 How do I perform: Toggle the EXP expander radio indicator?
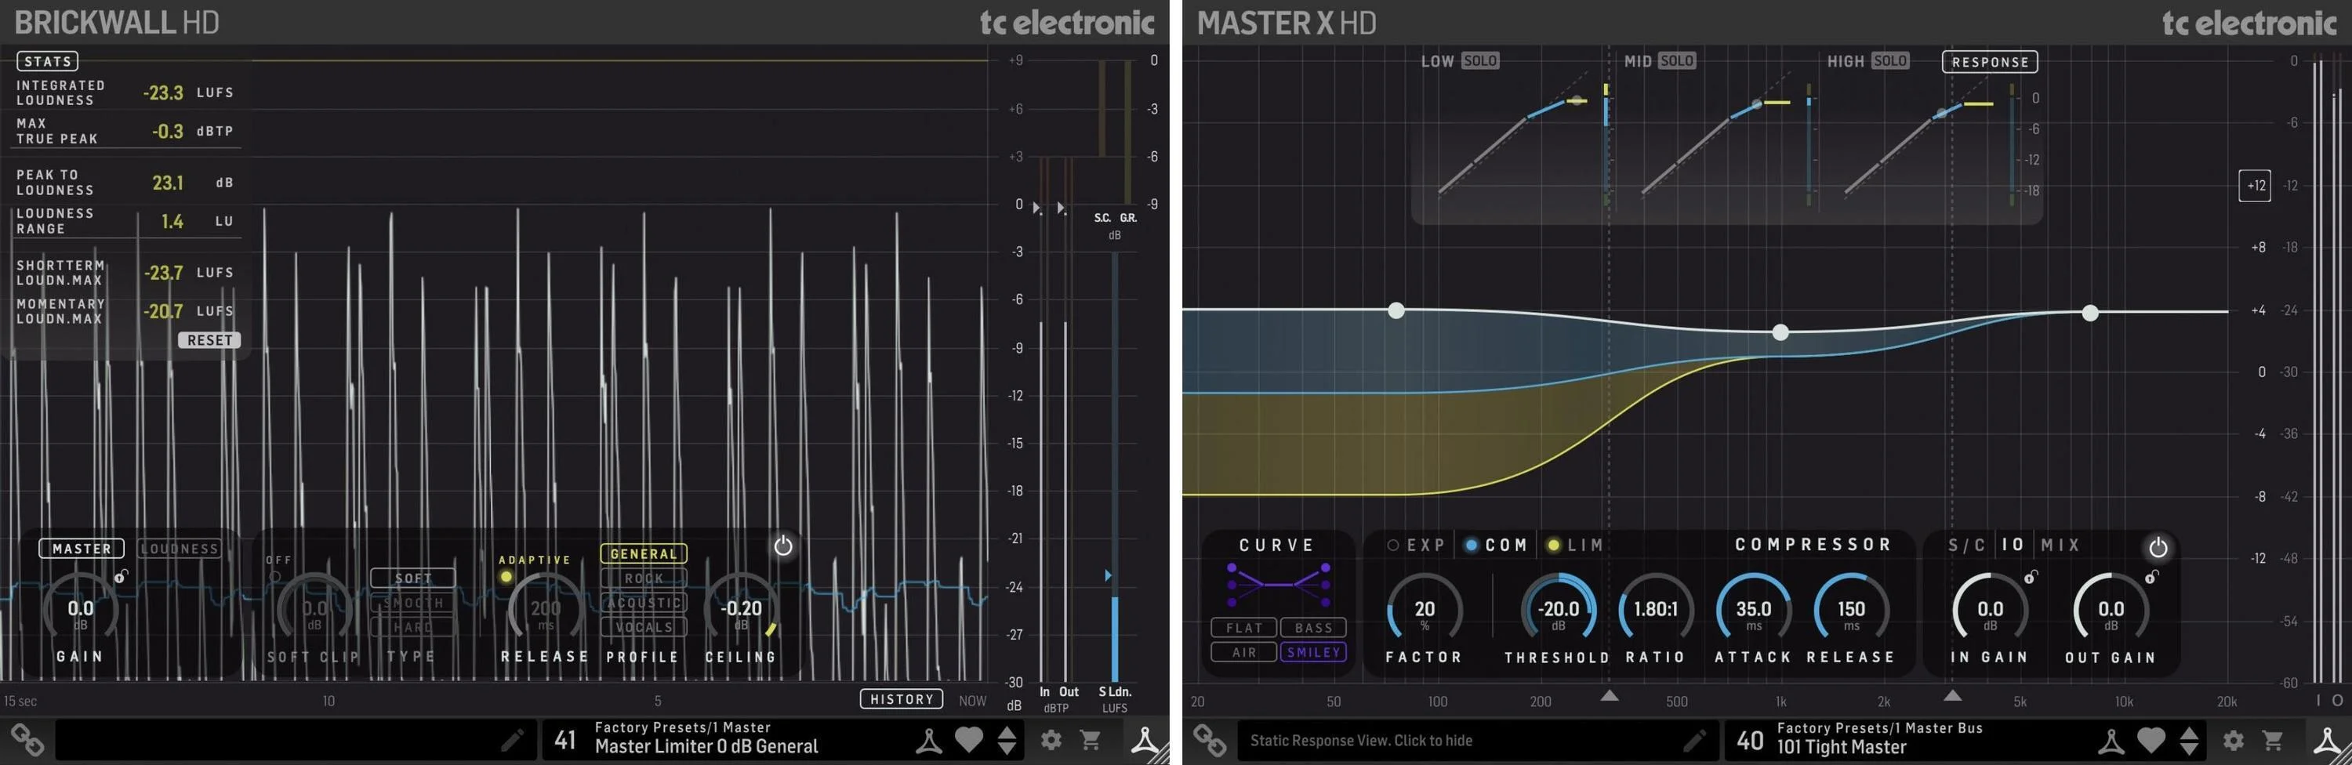tap(1393, 545)
